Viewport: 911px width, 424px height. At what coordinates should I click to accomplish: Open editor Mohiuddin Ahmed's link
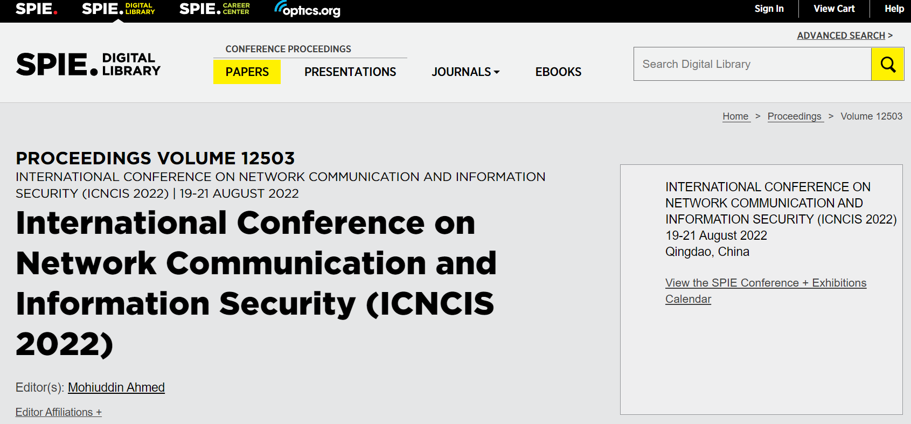coord(116,387)
